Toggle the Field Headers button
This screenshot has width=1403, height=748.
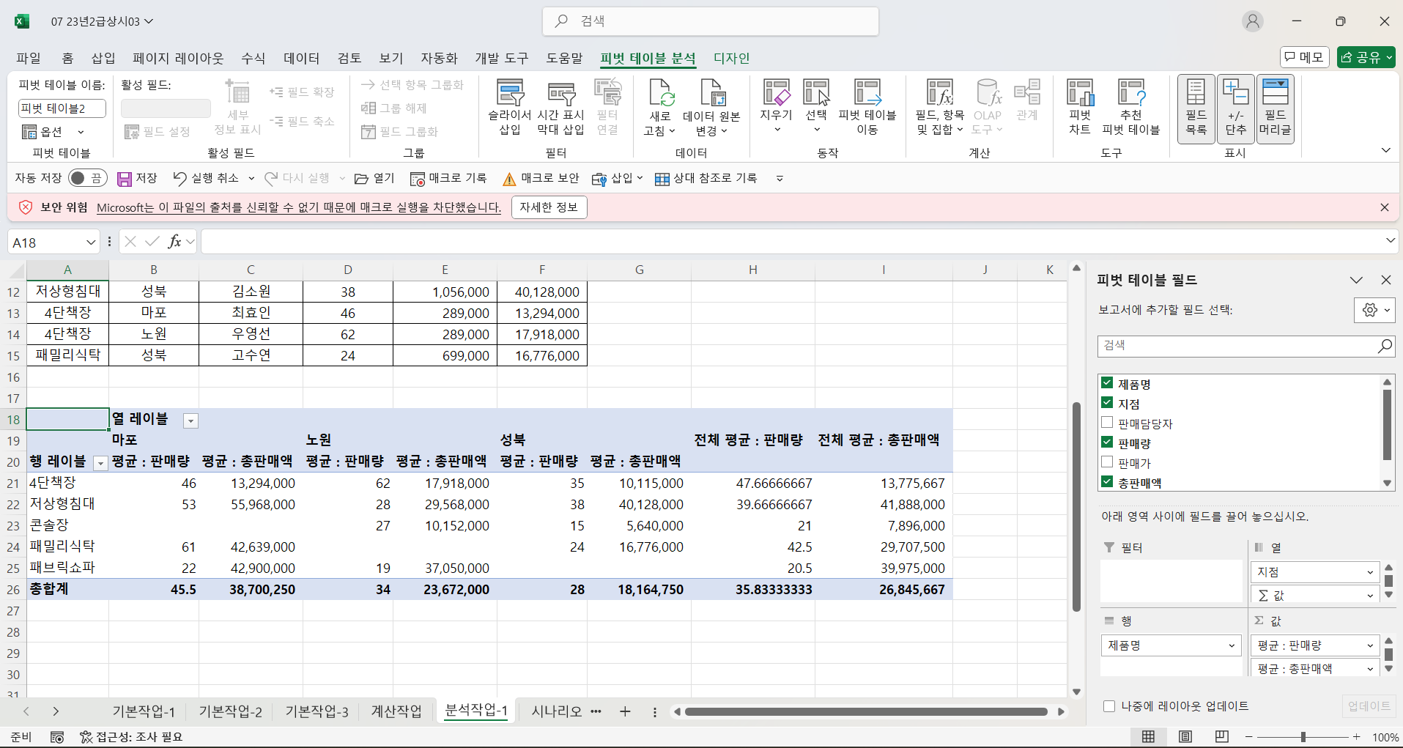point(1275,108)
